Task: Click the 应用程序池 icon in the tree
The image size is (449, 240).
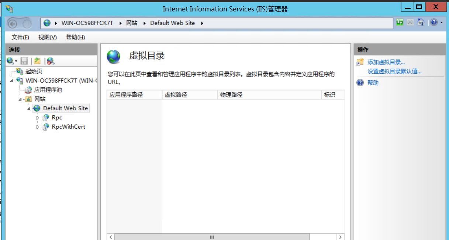Action: tap(28, 90)
